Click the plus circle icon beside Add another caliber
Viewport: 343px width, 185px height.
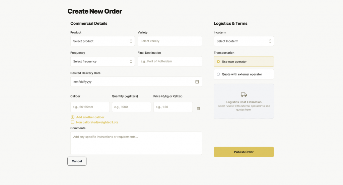(72, 117)
